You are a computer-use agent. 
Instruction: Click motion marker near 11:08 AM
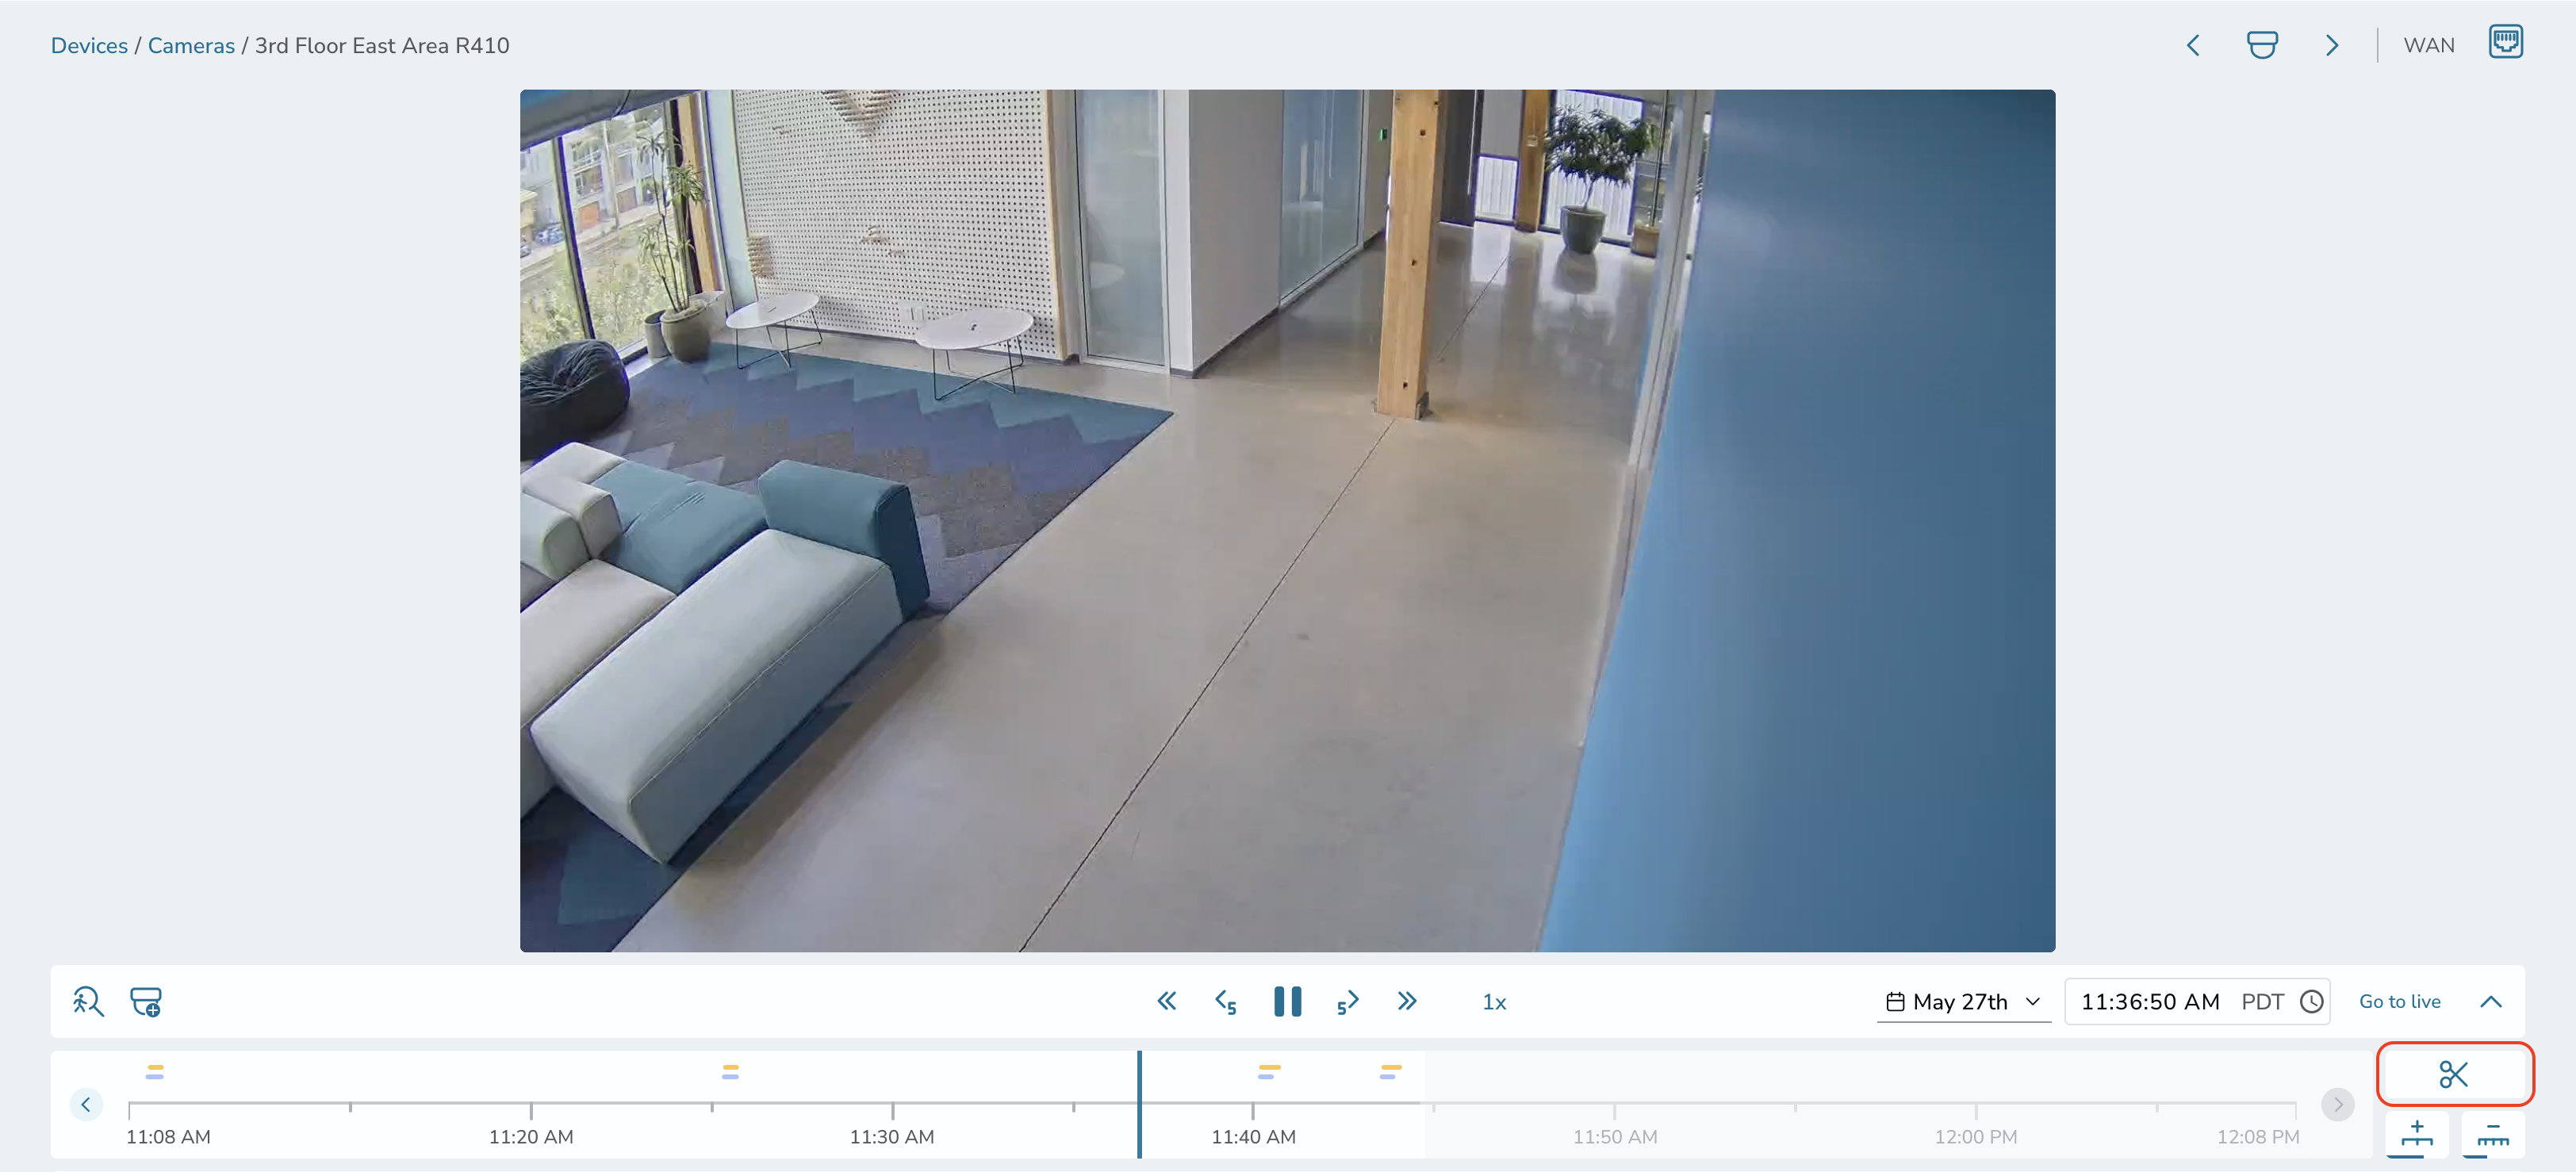[x=154, y=1071]
